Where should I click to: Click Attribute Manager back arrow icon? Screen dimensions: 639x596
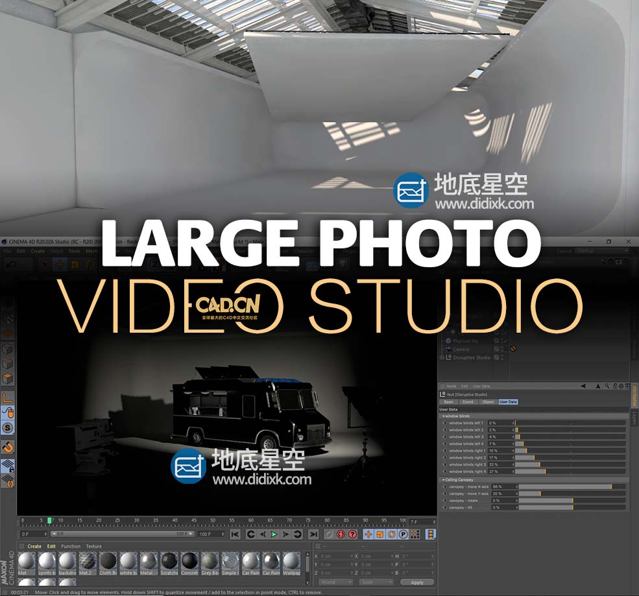tap(583, 386)
